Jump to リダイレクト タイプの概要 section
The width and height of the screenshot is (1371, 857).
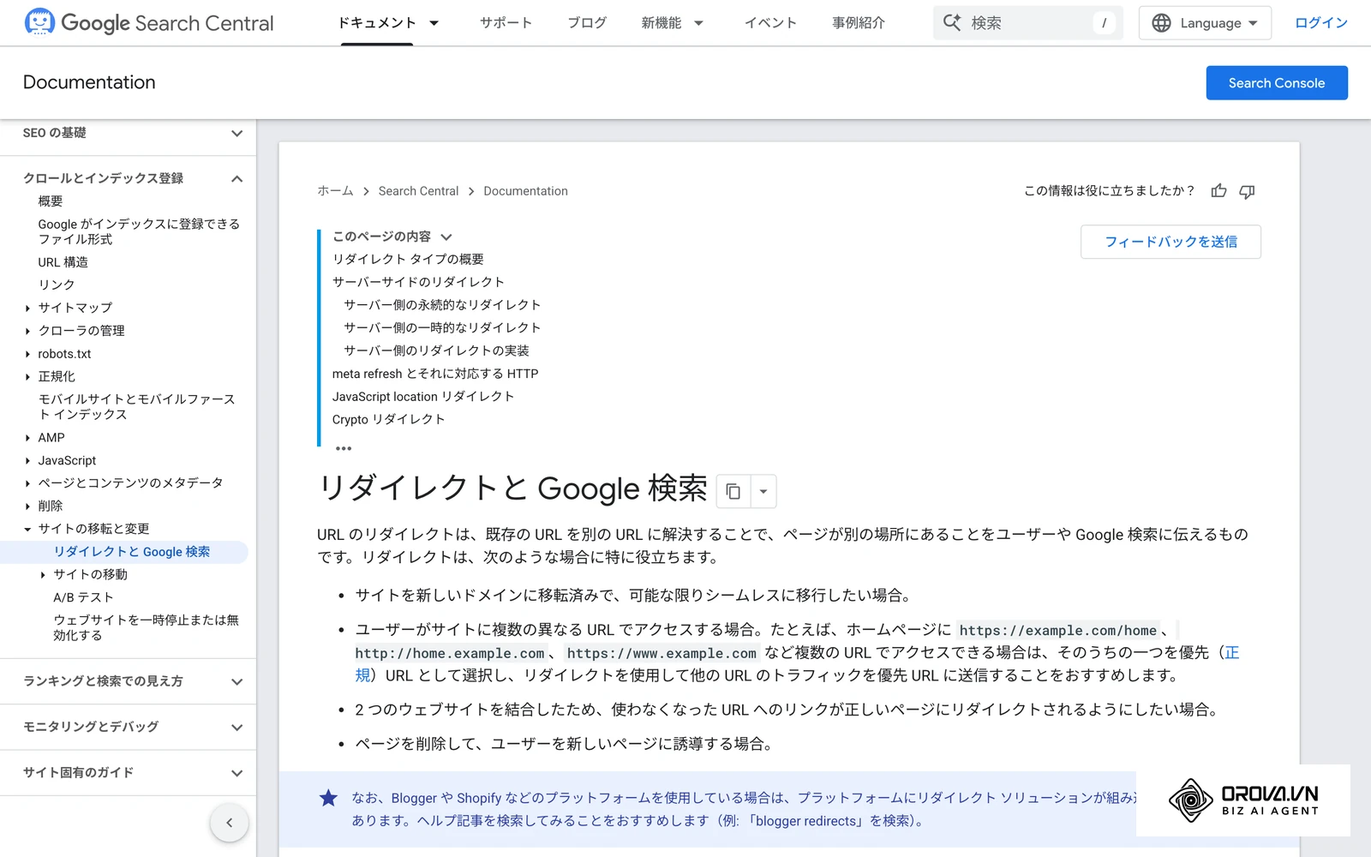pos(408,259)
